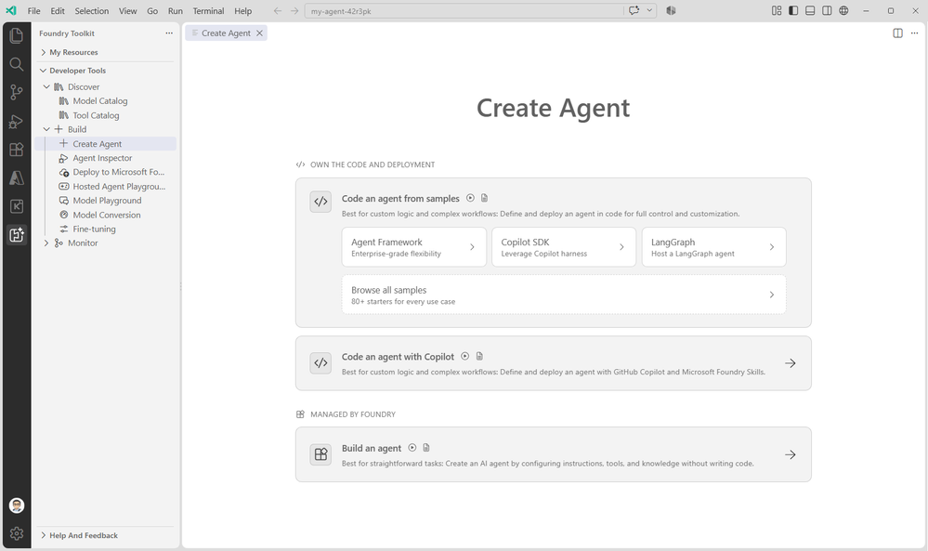Play video for Code an agent with Copilot
This screenshot has height=551, width=928.
(x=464, y=356)
